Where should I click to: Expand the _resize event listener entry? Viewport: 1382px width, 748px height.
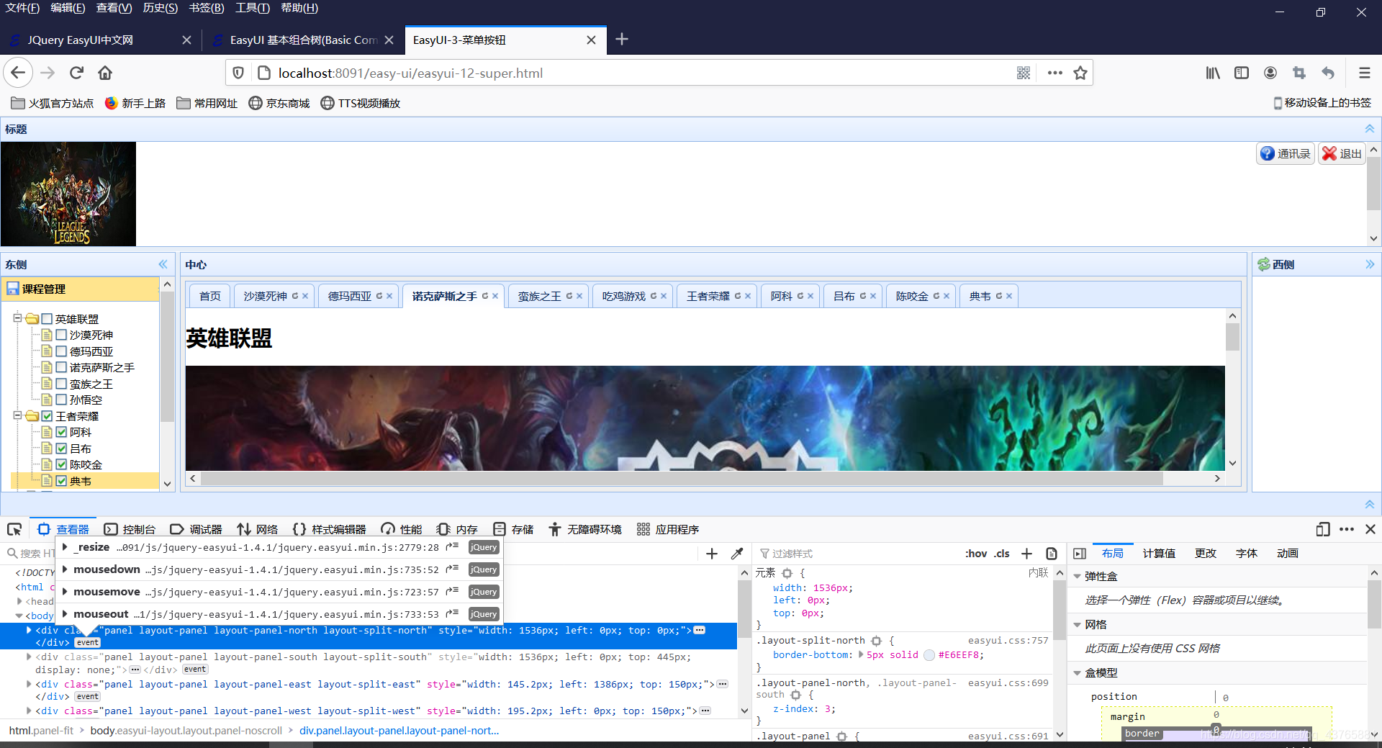coord(66,547)
